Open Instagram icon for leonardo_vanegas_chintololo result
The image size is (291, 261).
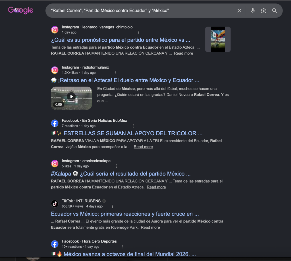(x=55, y=30)
